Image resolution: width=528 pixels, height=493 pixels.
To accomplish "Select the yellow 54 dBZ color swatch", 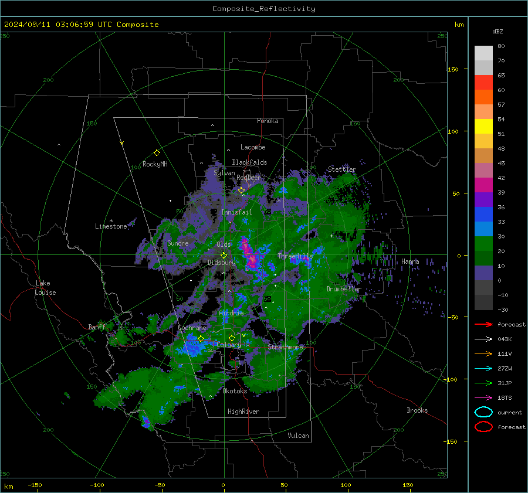I will click(483, 126).
